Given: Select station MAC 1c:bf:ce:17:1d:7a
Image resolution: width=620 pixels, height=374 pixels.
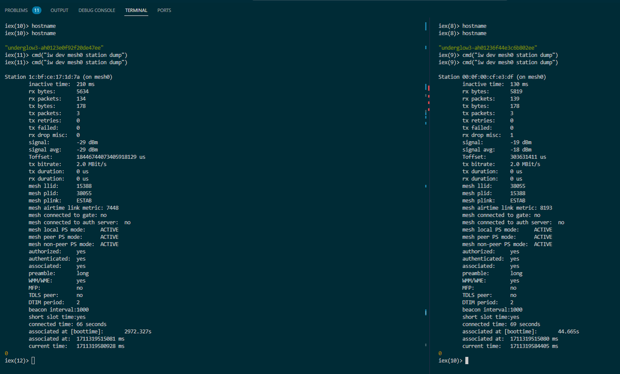Looking at the screenshot, I should pos(55,77).
